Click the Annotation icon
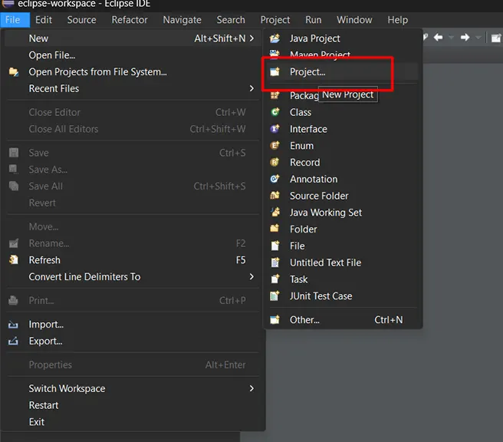503x442 pixels. coord(275,179)
